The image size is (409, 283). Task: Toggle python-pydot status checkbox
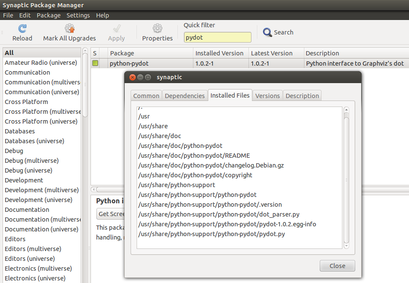pyautogui.click(x=95, y=63)
